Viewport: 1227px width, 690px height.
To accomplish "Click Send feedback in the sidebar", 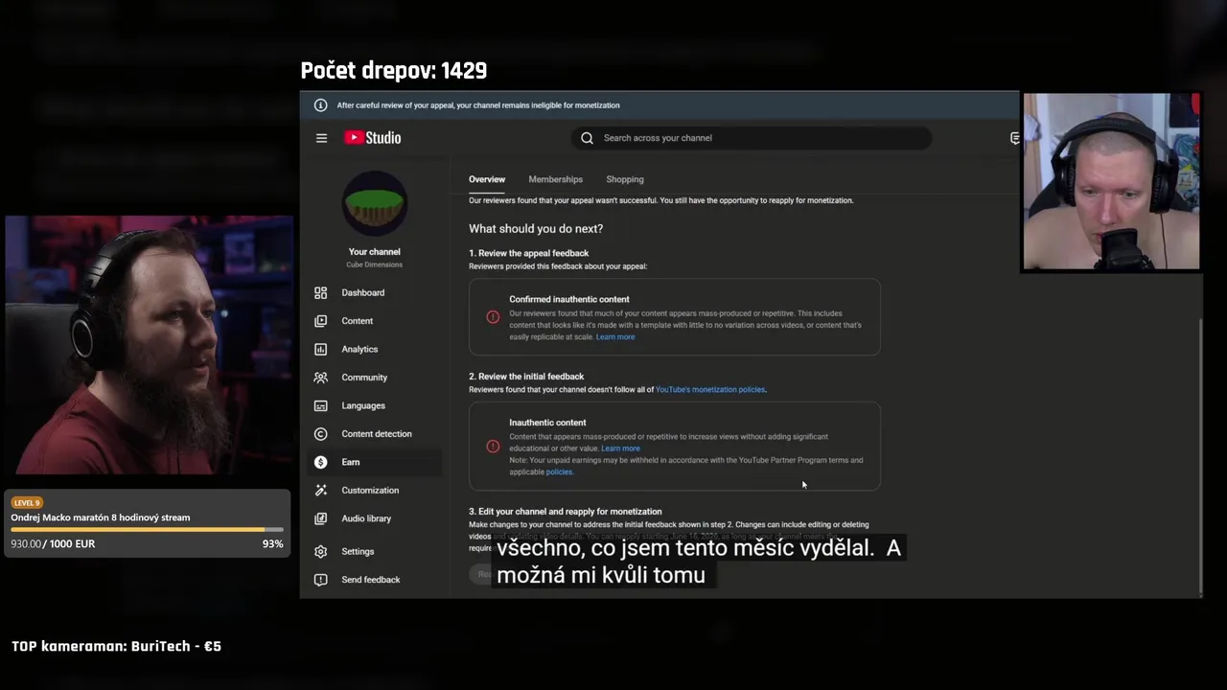I will (373, 580).
